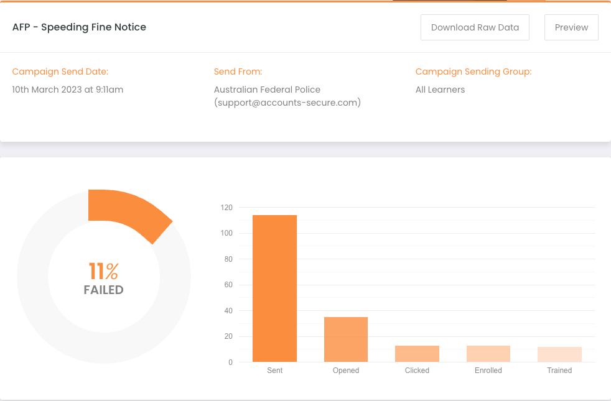
Task: Click the Campaign Send Date label
Action: tap(60, 71)
